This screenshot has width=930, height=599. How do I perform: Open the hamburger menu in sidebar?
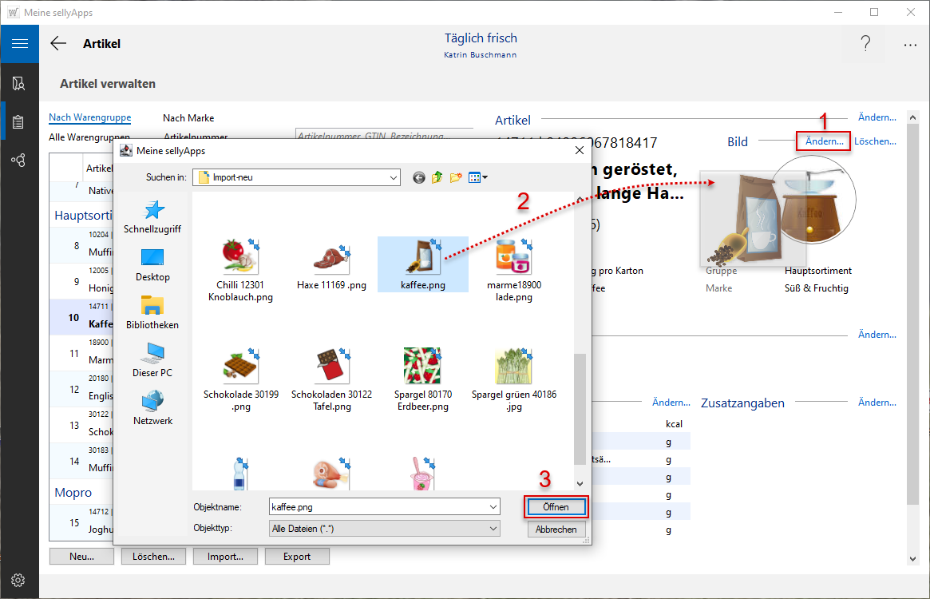[x=19, y=43]
